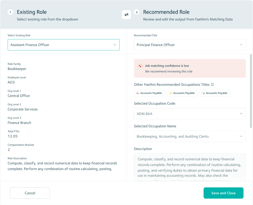Click the swap arrows icon between roles

pyautogui.click(x=126, y=15)
